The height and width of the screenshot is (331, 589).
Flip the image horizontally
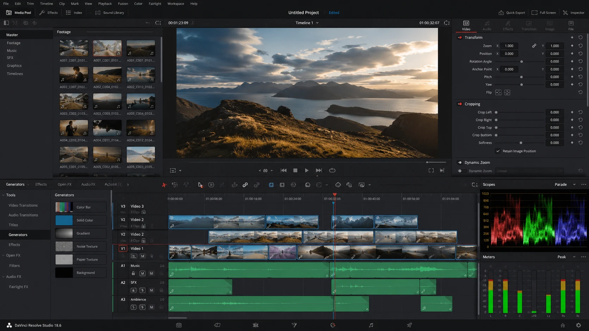[x=498, y=93]
